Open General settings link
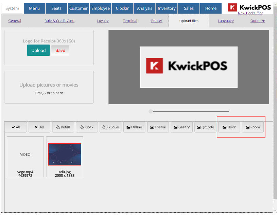 [15, 21]
